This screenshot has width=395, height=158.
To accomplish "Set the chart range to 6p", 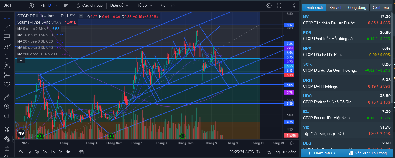I will point(37,152).
